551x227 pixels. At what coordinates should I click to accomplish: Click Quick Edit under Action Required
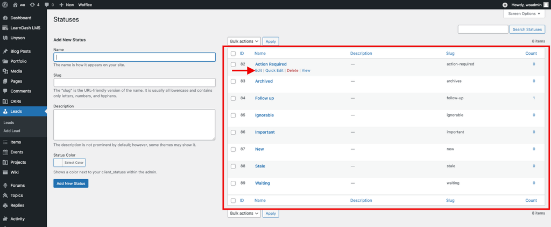pyautogui.click(x=274, y=71)
